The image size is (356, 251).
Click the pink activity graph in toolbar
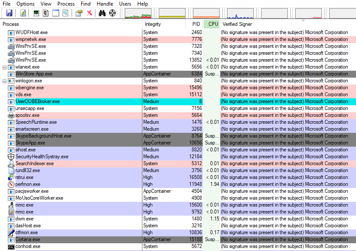(x=309, y=13)
